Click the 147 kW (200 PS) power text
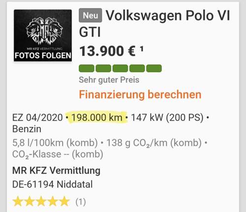Screen dimensions: 246x212 pyautogui.click(x=167, y=118)
